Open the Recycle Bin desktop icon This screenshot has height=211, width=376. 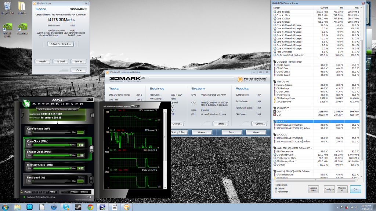click(x=7, y=8)
